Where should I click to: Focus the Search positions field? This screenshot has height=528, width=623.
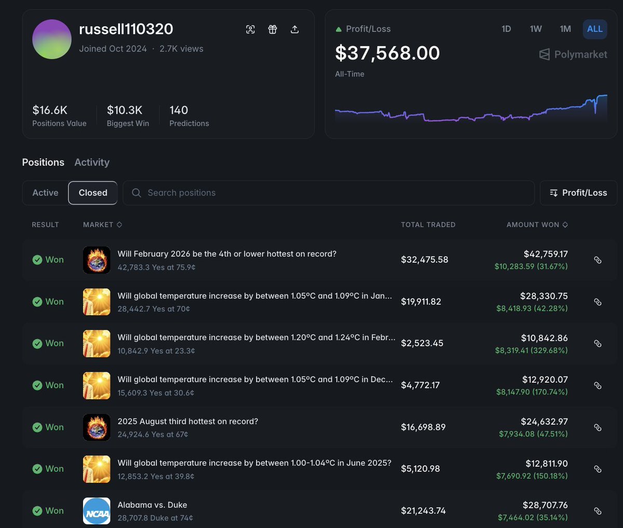coord(329,193)
